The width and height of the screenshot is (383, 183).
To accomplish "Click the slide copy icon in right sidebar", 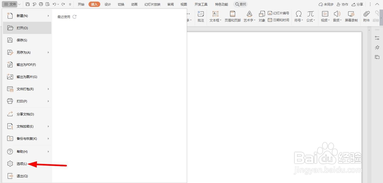I will (377, 57).
